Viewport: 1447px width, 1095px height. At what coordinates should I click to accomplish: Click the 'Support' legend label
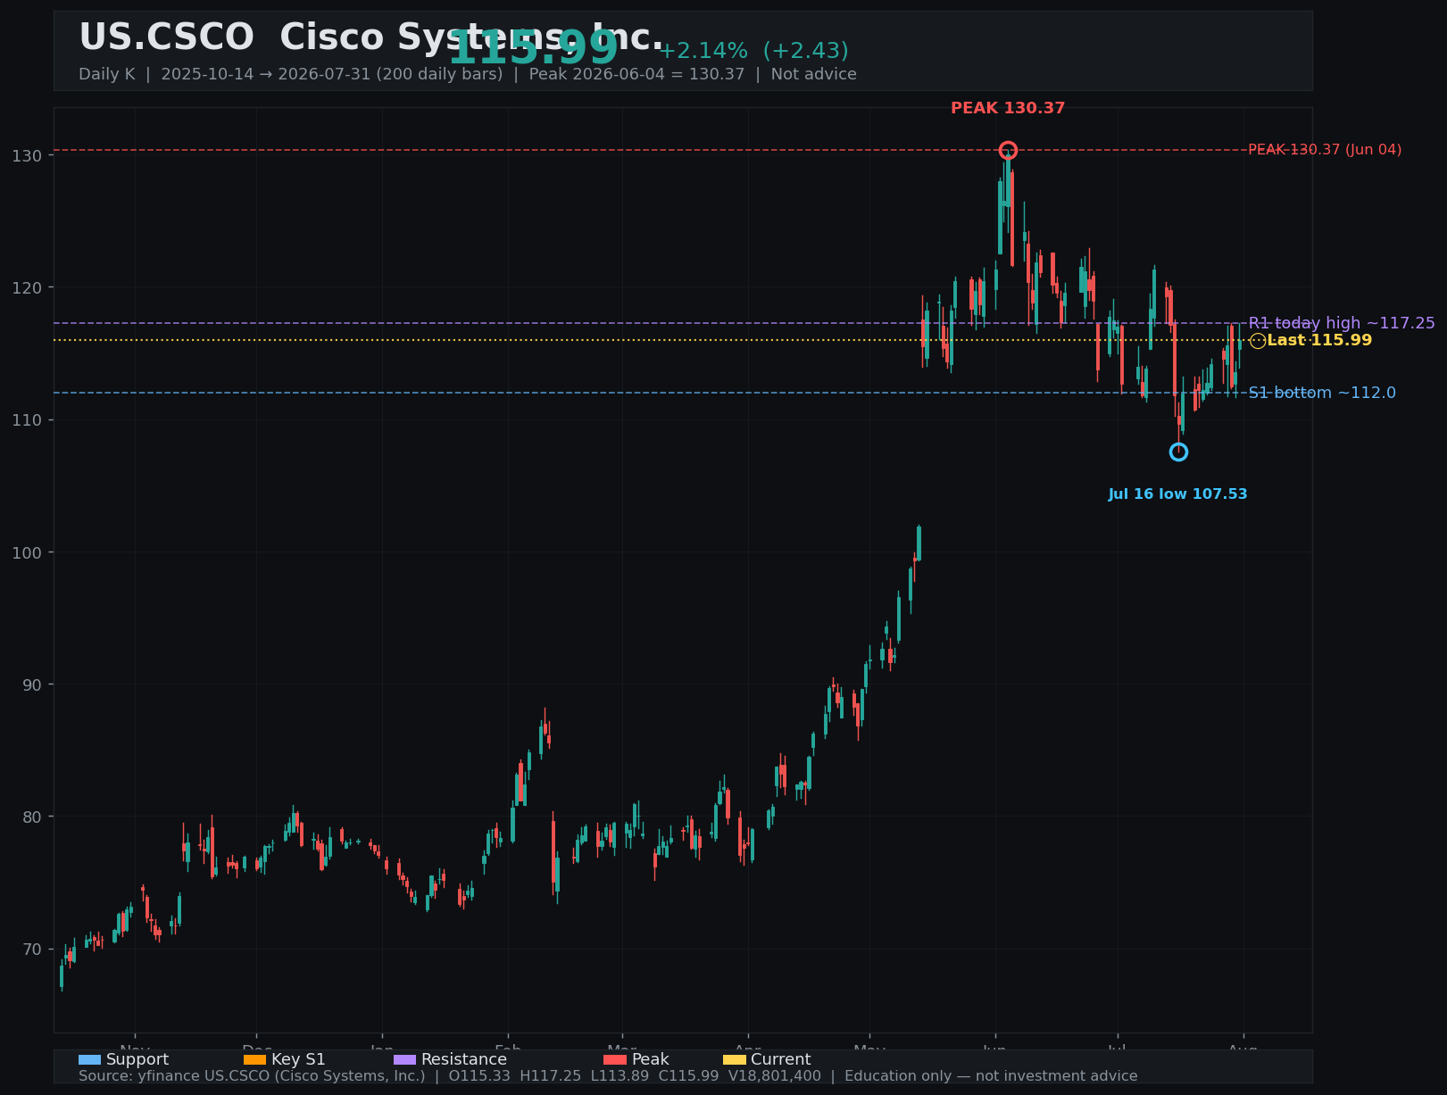[x=137, y=1060]
